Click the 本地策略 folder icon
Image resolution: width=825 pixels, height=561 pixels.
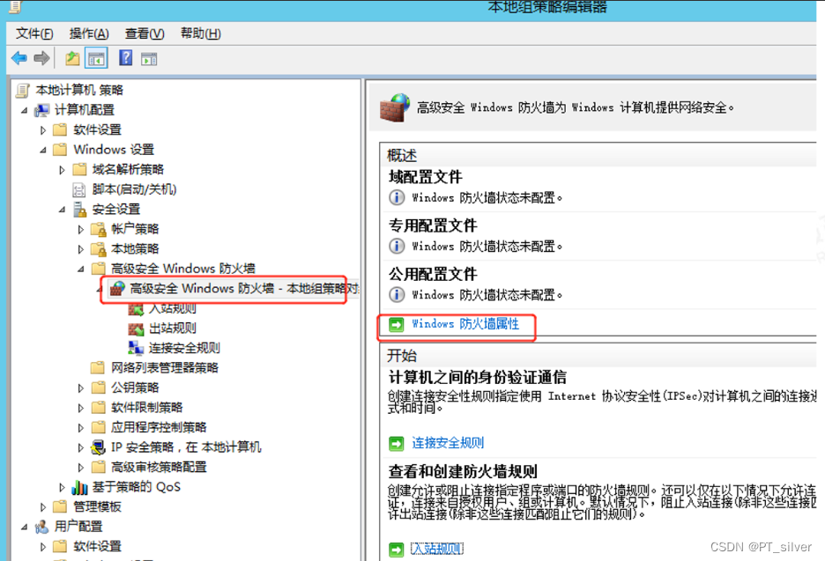tap(99, 249)
